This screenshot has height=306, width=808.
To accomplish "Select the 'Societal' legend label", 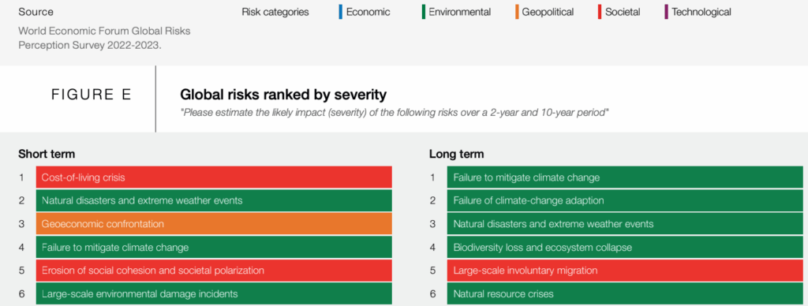I will point(623,12).
